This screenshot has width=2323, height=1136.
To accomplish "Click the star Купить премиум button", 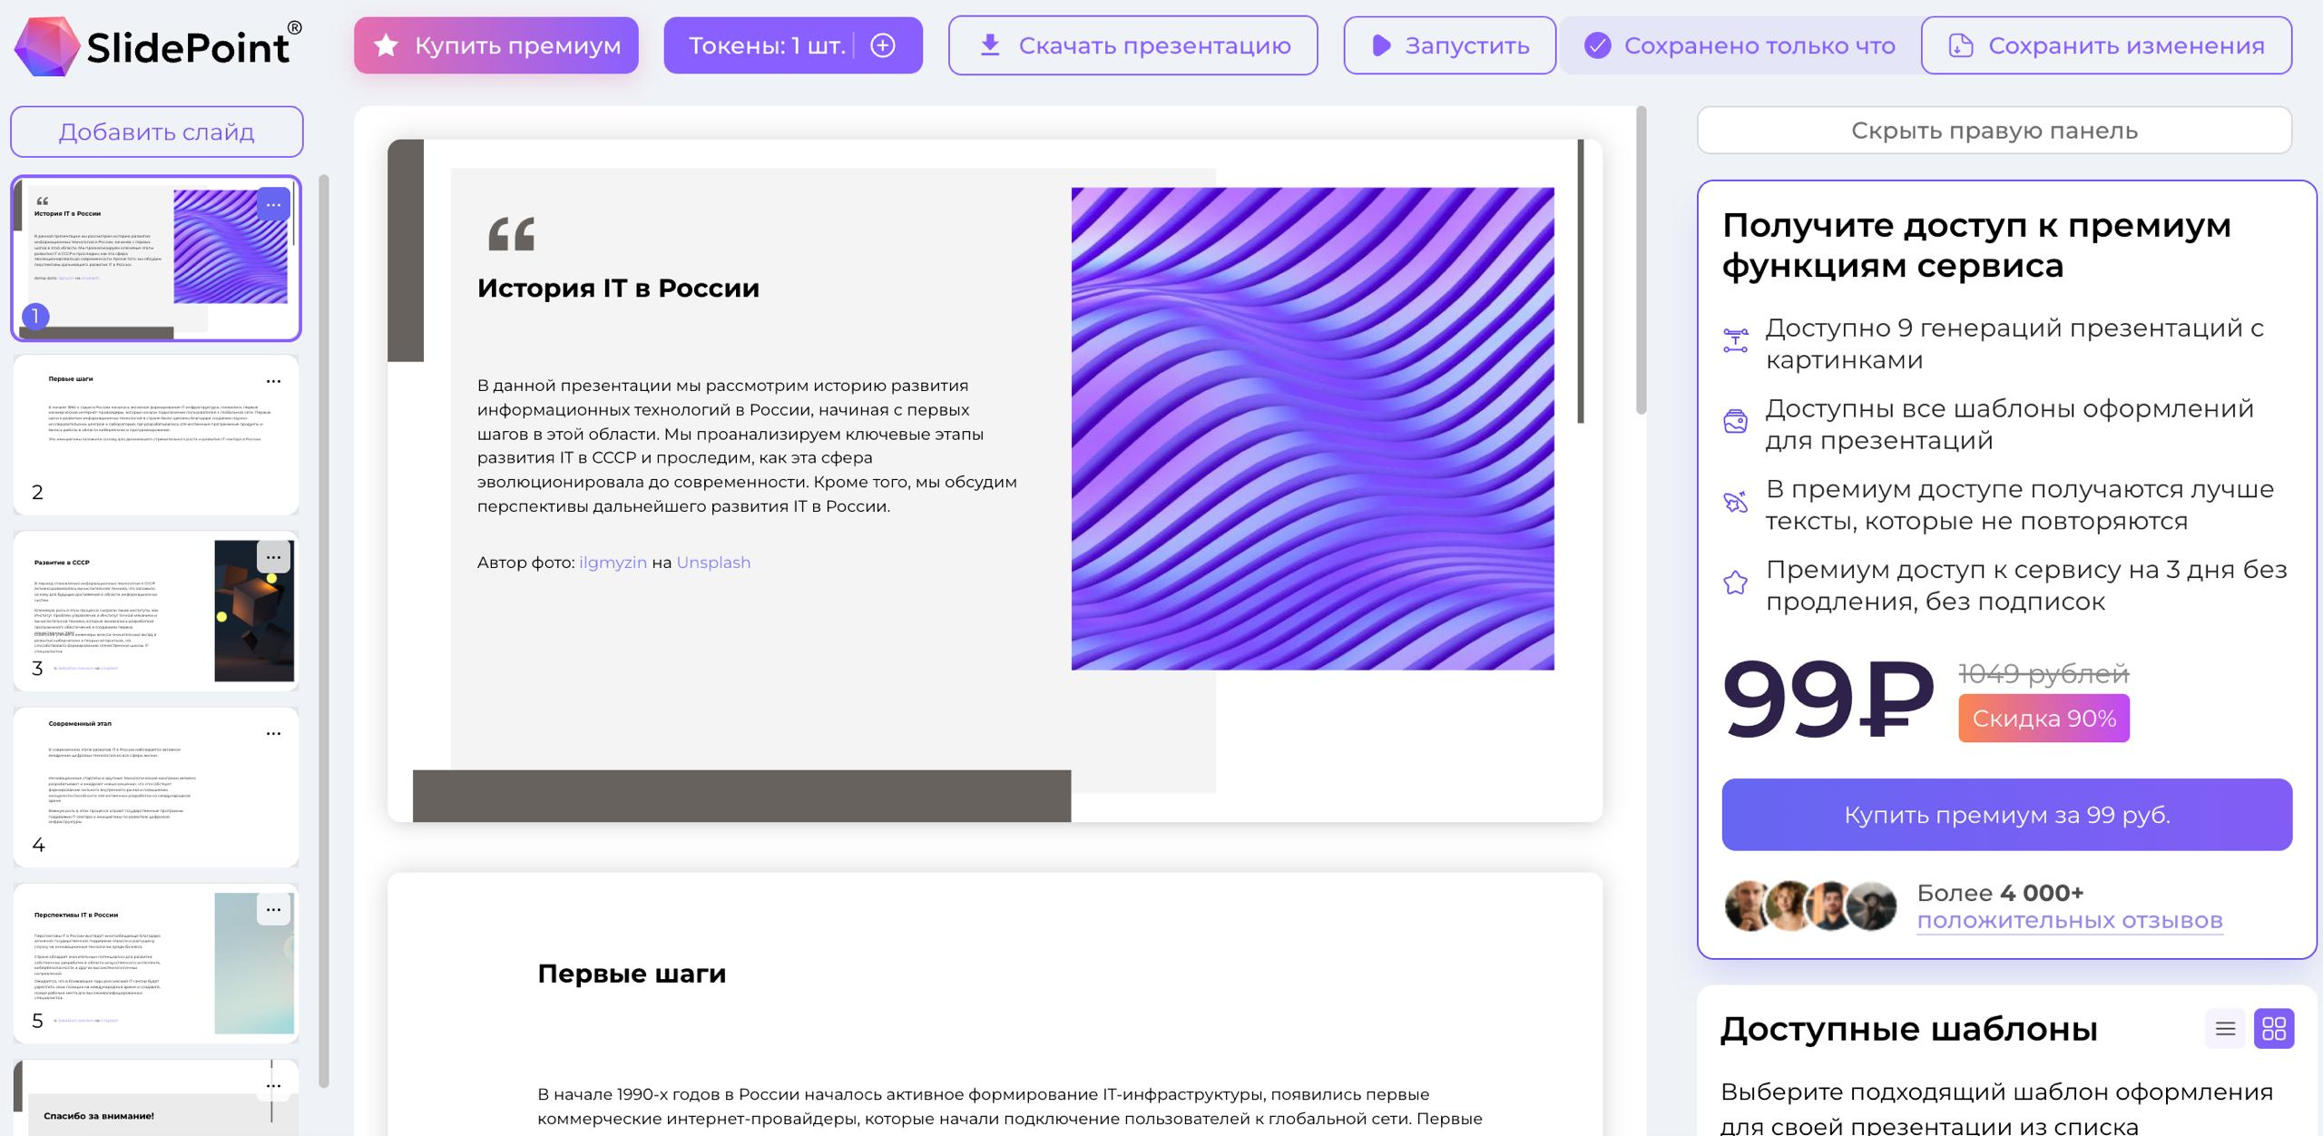I will (496, 45).
